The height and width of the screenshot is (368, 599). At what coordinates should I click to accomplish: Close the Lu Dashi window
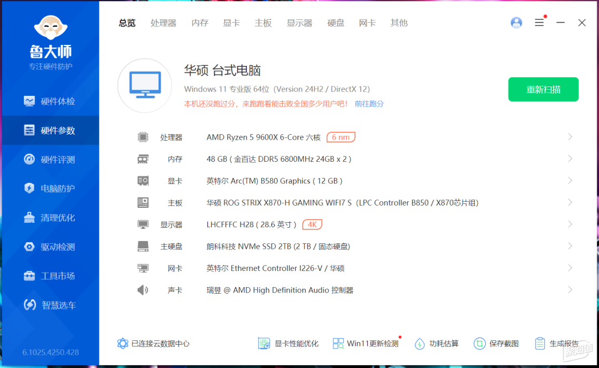click(582, 23)
